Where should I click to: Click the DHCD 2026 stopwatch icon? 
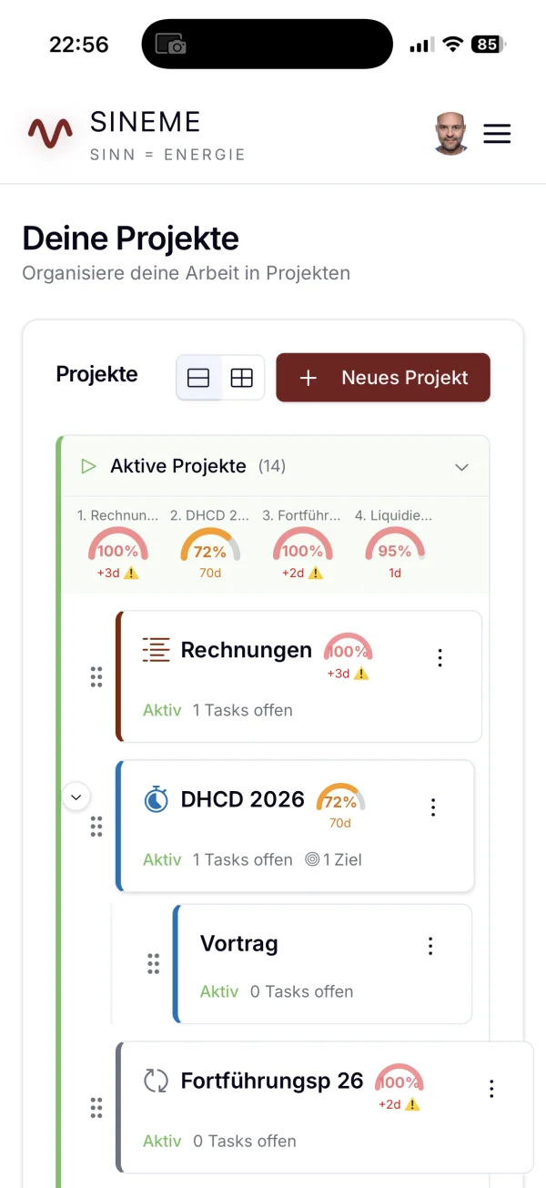[x=157, y=799]
